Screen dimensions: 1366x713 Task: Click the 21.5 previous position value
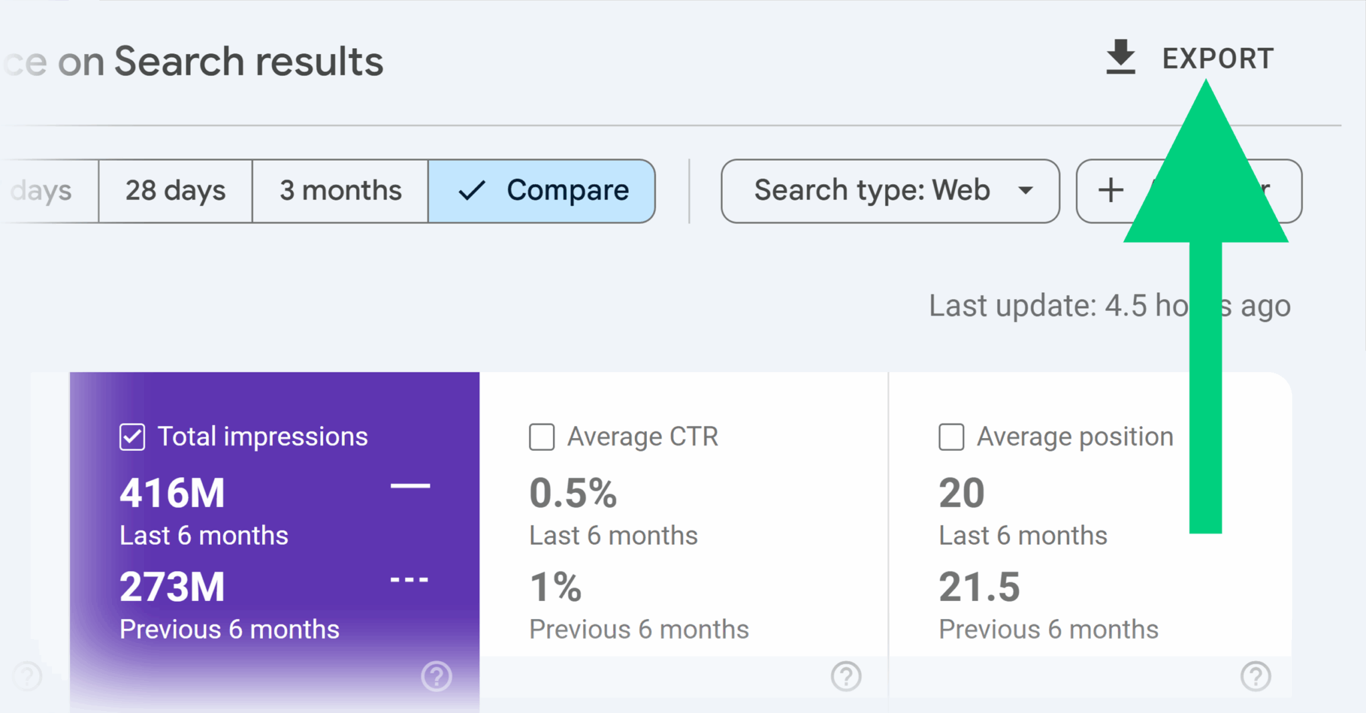(x=979, y=588)
